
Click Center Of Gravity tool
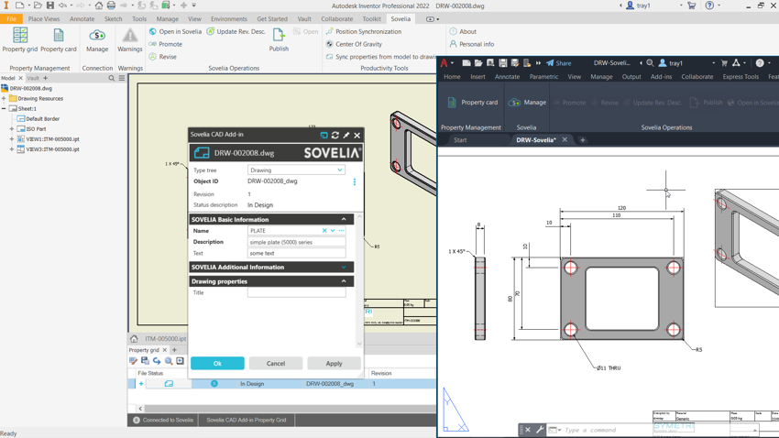pos(354,44)
